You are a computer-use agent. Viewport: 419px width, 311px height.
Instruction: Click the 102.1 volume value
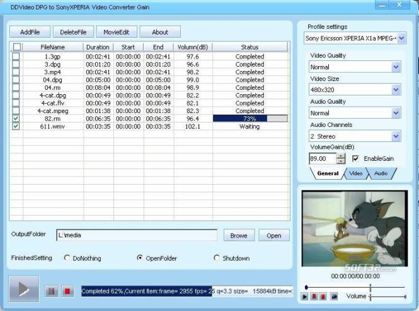192,126
